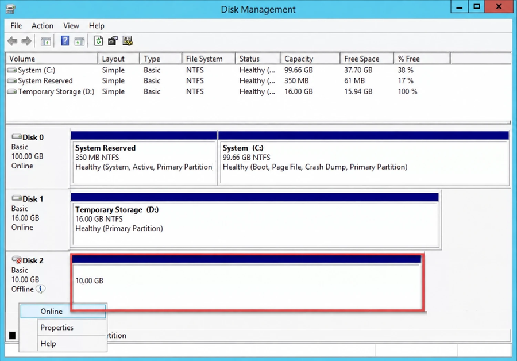Sort by the Layout column header
Viewport: 517px width, 361px height.
(119, 59)
